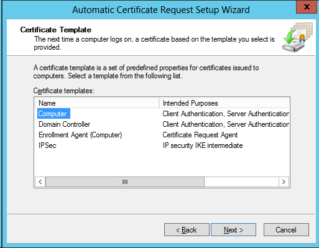This screenshot has height=248, width=319.
Task: Cancel the certificate request wizard
Action: click(286, 230)
